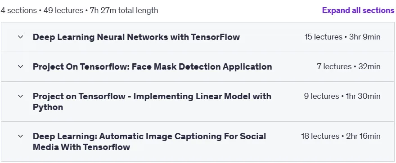Expand the Face Mask Detection section chevron
This screenshot has height=163, width=396.
coord(20,67)
